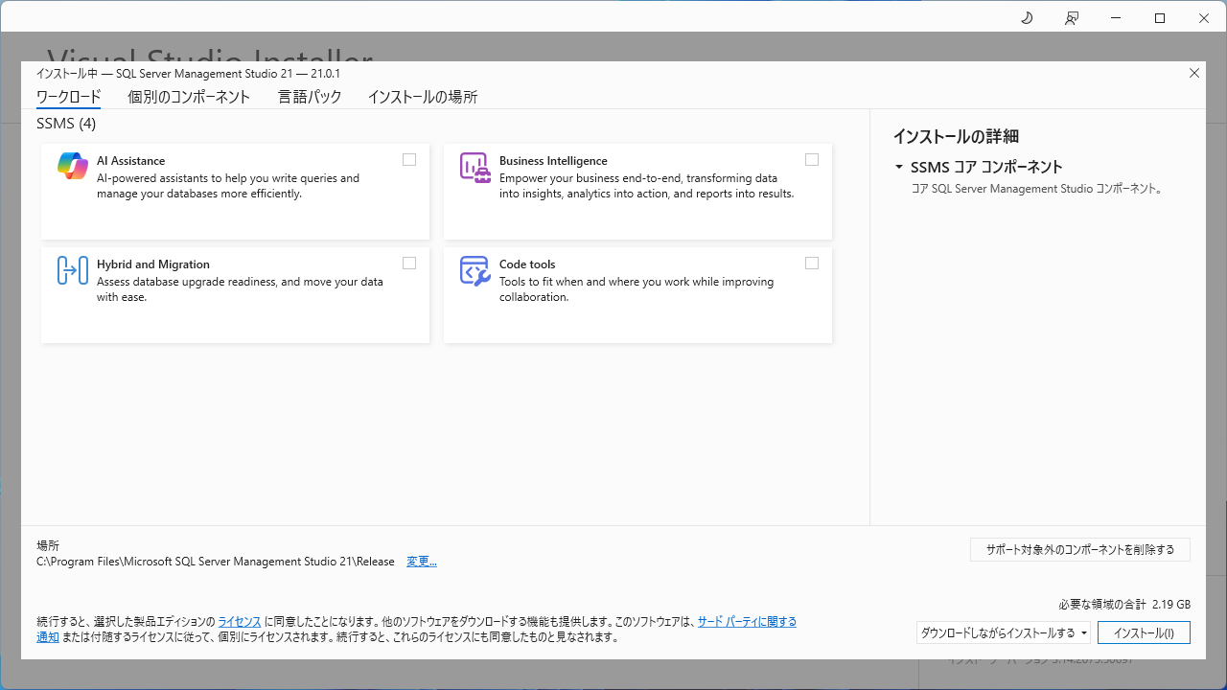Click the install path C:\Program Files text

point(216,562)
